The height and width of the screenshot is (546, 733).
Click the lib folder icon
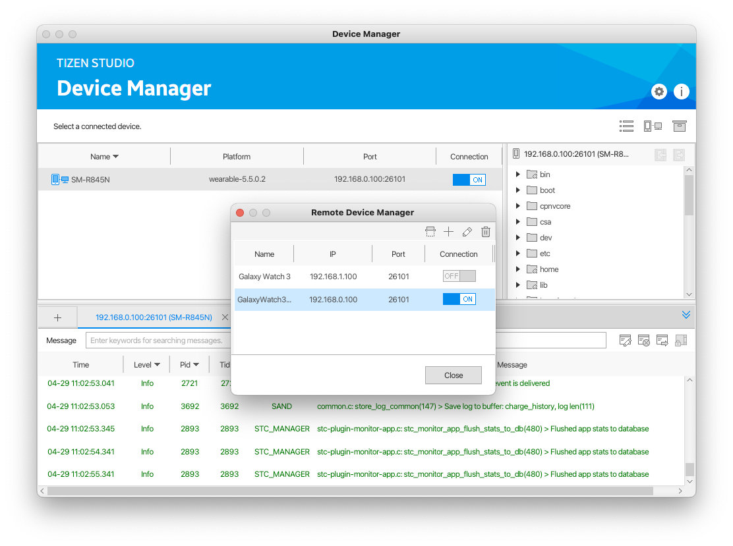pyautogui.click(x=532, y=285)
